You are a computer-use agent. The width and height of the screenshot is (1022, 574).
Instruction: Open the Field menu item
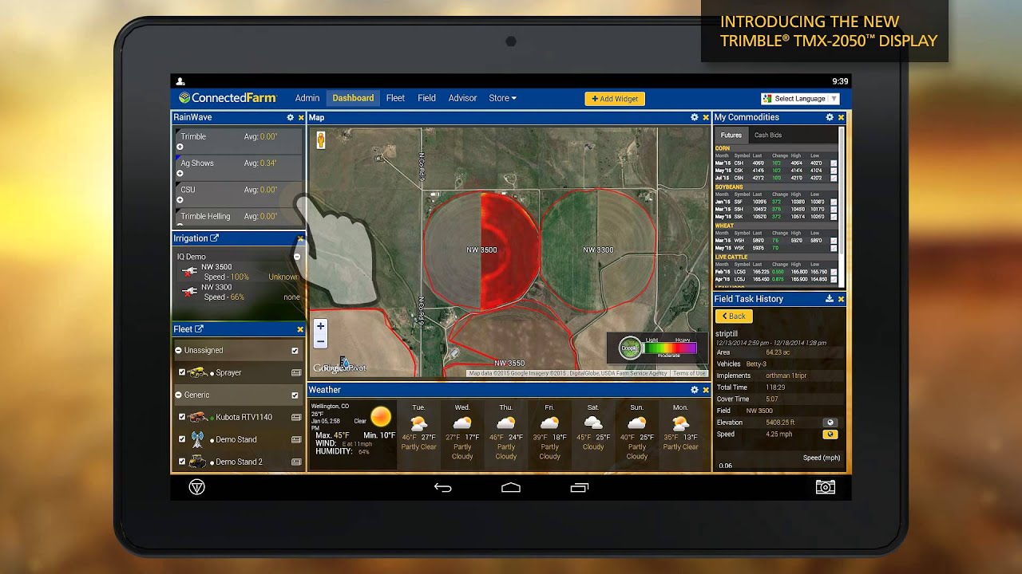coord(426,98)
